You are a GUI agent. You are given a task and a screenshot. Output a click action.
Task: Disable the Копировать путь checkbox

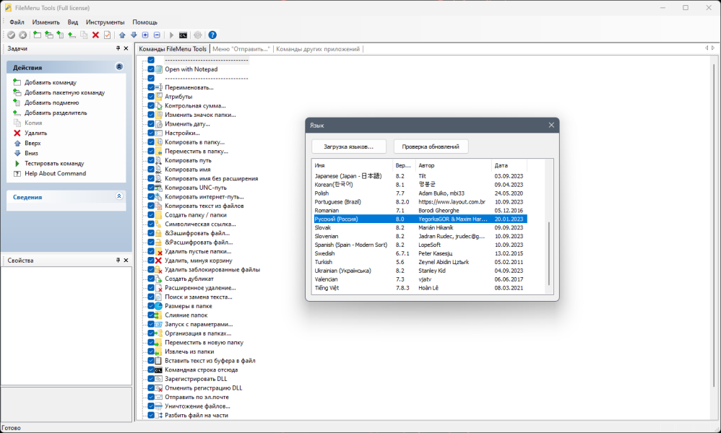[x=151, y=160]
